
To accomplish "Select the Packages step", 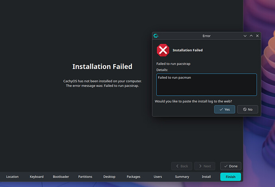I will 134,177.
